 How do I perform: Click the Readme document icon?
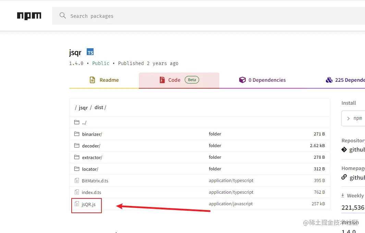pyautogui.click(x=93, y=80)
